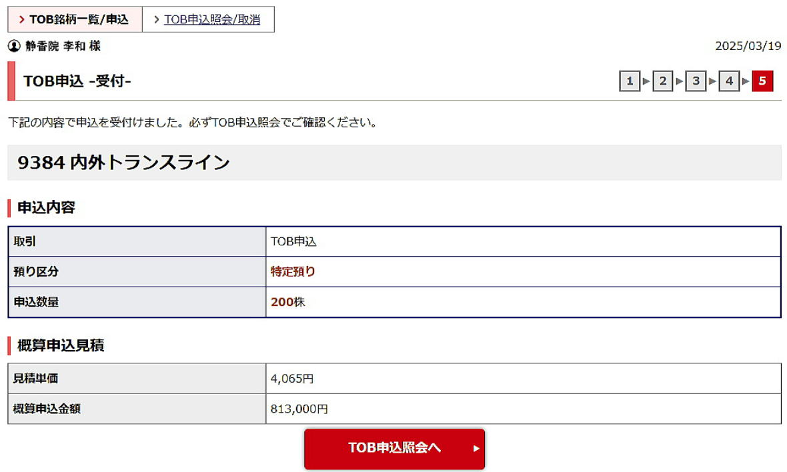Select step 3 in the progress indicator
Image resolution: width=787 pixels, height=472 pixels.
(696, 81)
